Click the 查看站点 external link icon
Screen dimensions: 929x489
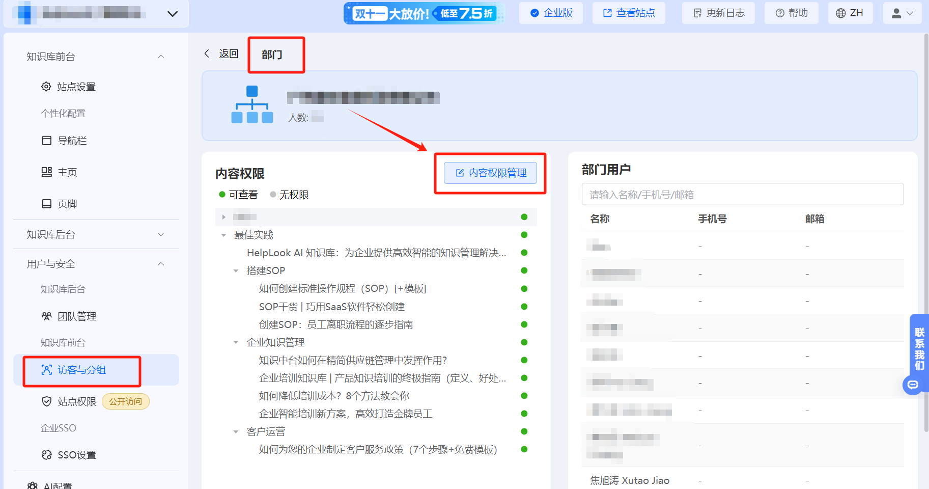tap(607, 13)
